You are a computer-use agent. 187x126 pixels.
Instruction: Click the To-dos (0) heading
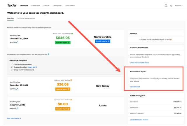click(134, 34)
